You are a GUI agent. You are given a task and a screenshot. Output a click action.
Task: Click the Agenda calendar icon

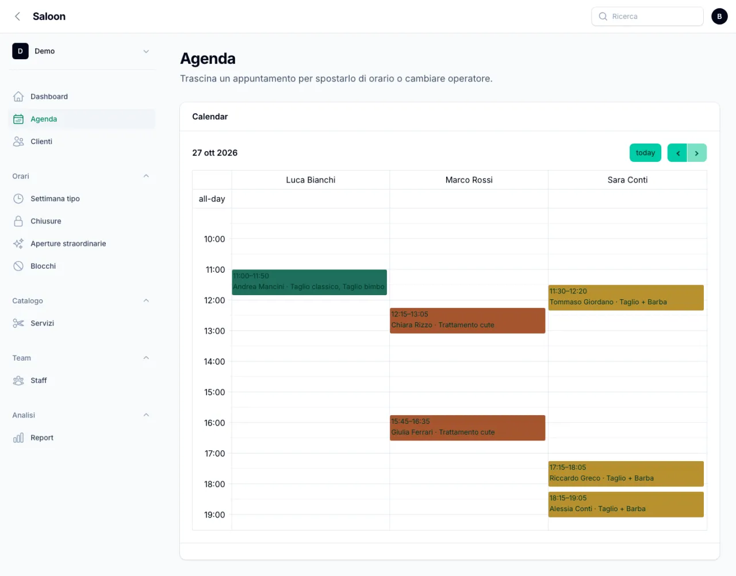18,119
